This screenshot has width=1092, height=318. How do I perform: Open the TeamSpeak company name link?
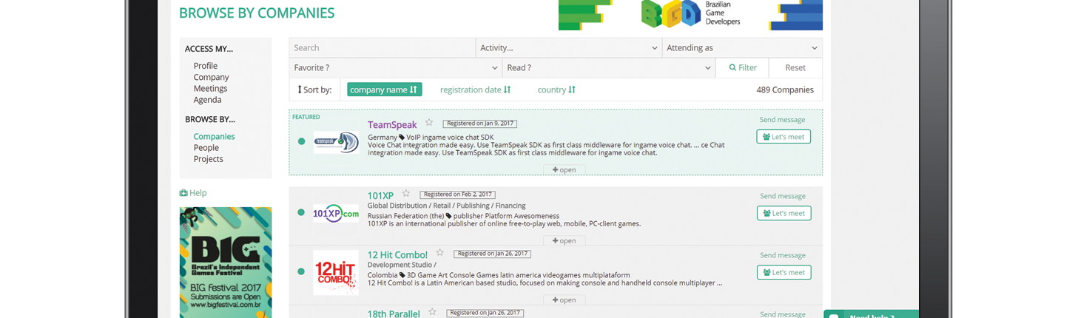click(392, 124)
